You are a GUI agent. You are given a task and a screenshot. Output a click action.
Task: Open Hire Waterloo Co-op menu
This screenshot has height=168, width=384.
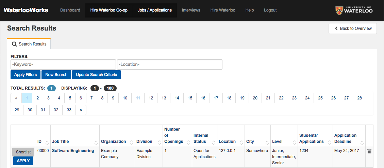[109, 10]
